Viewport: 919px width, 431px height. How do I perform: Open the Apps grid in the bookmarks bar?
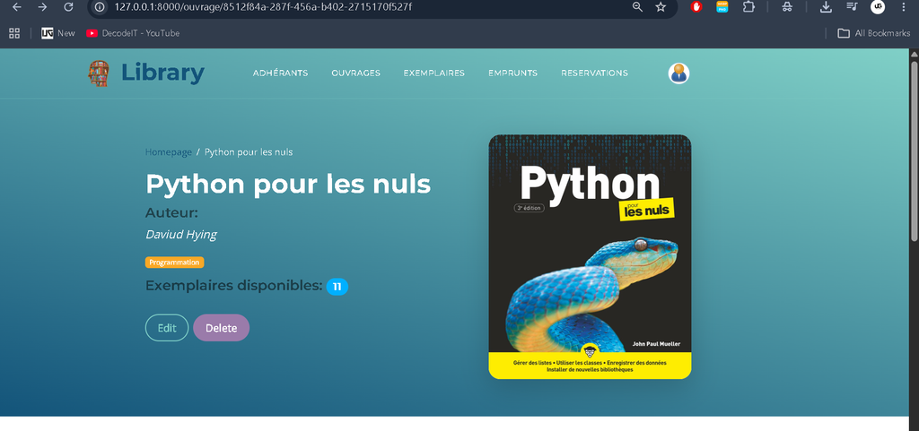[14, 33]
